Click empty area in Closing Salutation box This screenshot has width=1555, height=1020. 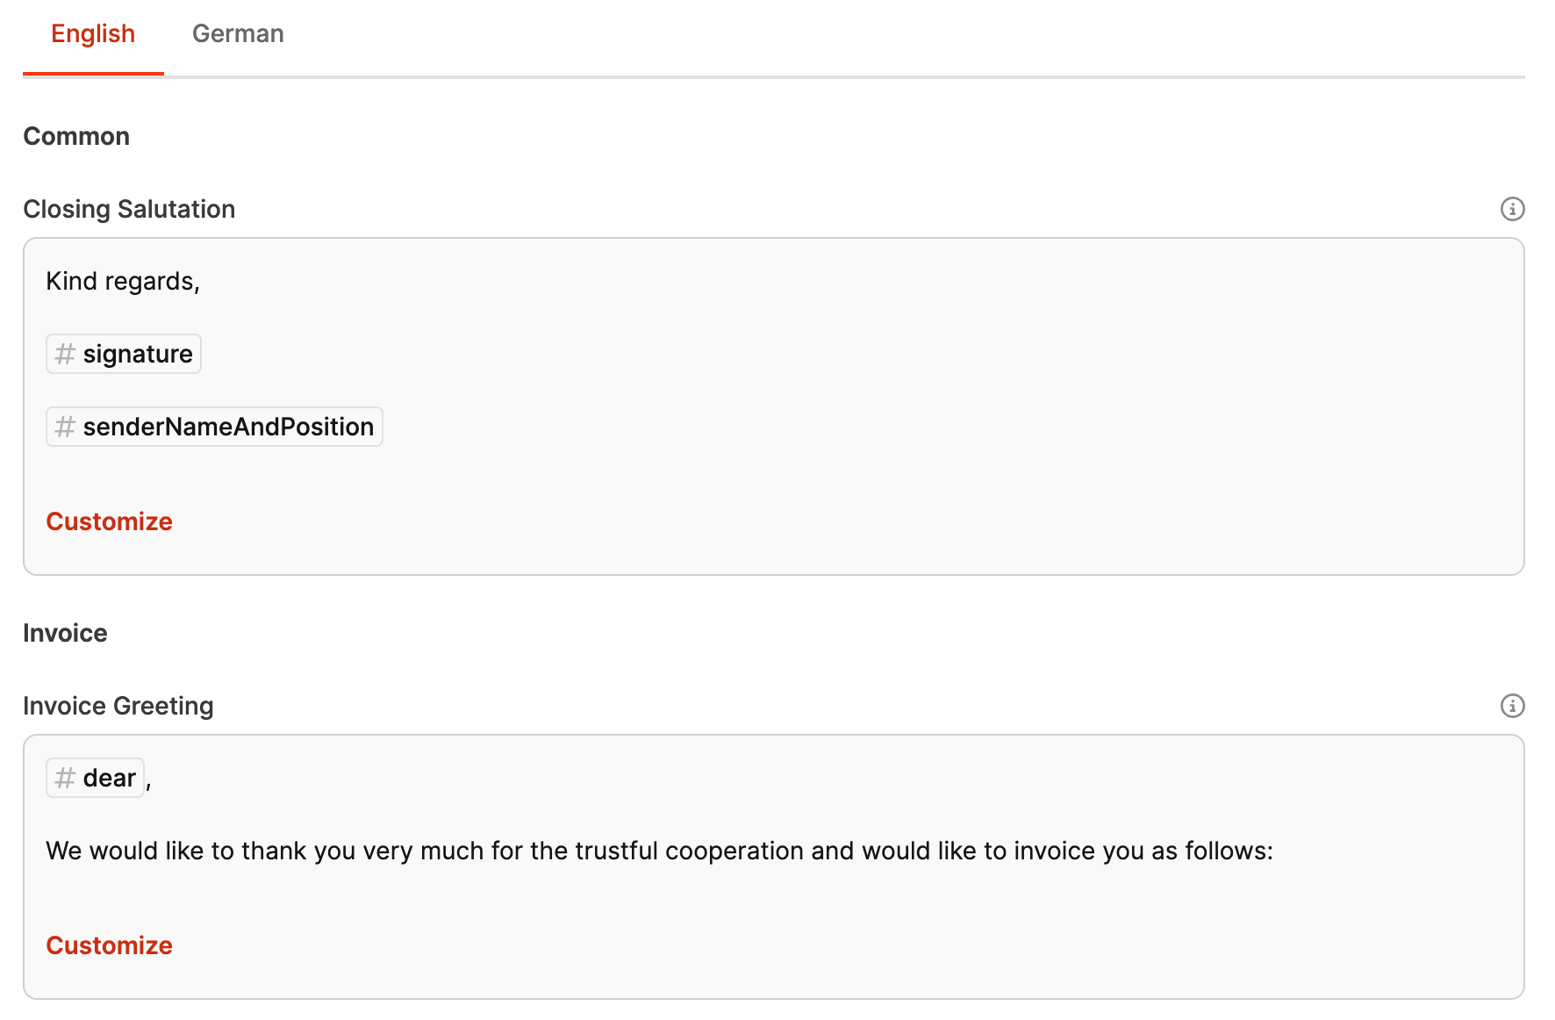878,395
